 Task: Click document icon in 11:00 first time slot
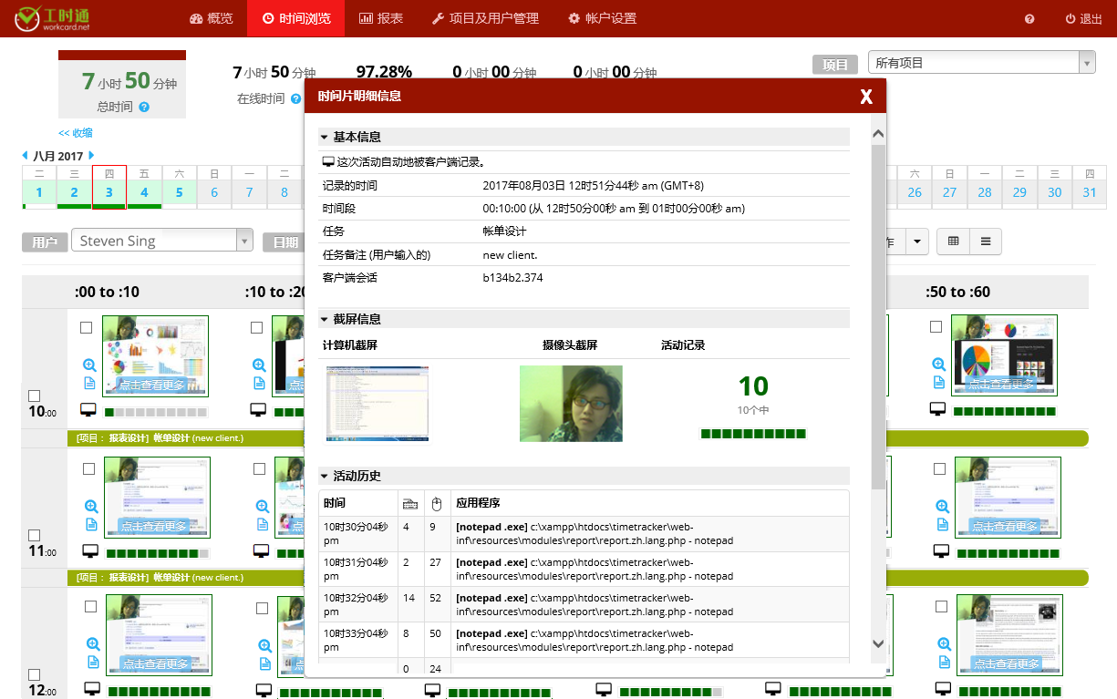pyautogui.click(x=91, y=524)
